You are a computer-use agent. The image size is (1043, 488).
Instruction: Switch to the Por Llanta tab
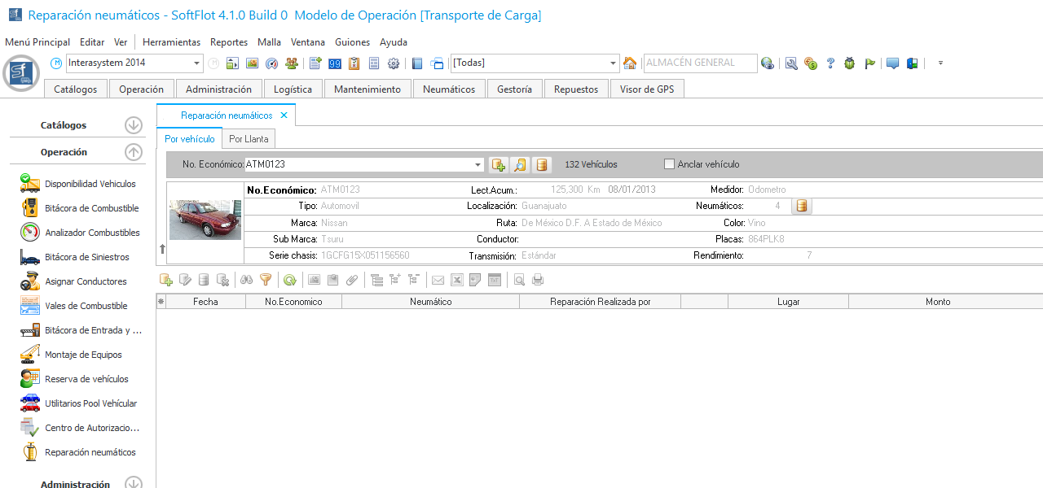click(x=249, y=139)
